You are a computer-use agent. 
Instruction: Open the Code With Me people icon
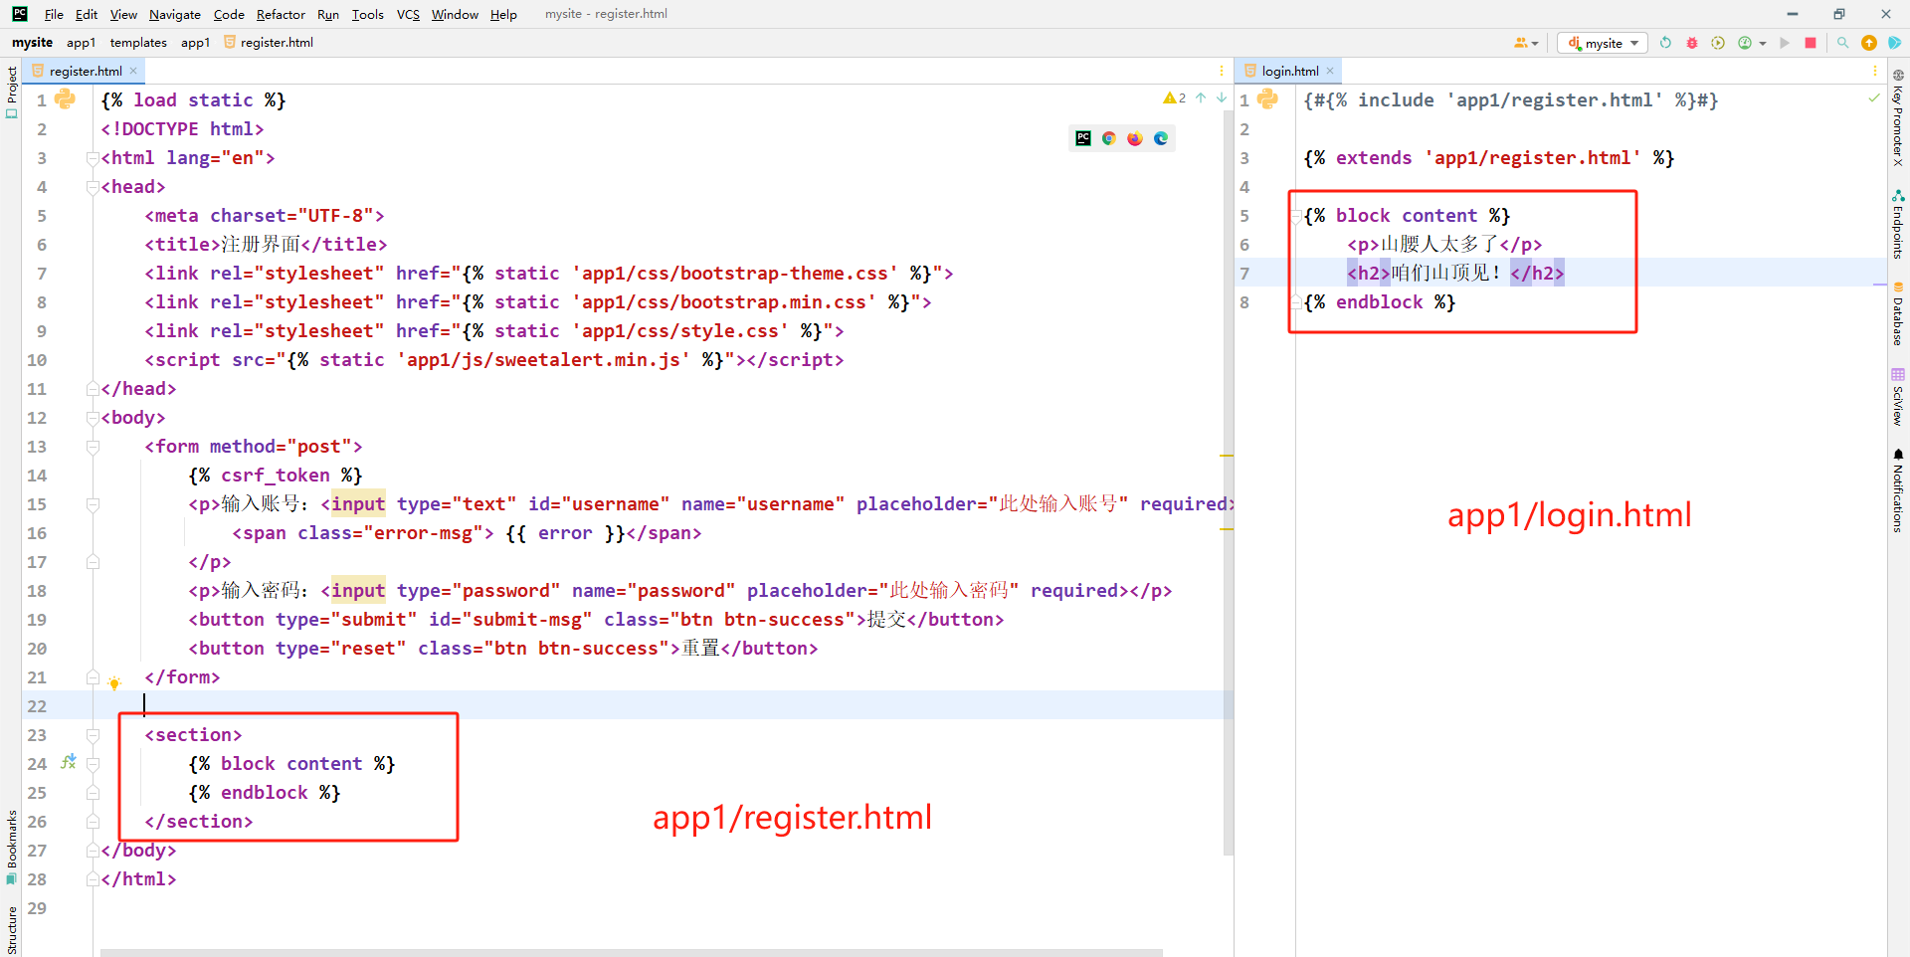tap(1525, 43)
